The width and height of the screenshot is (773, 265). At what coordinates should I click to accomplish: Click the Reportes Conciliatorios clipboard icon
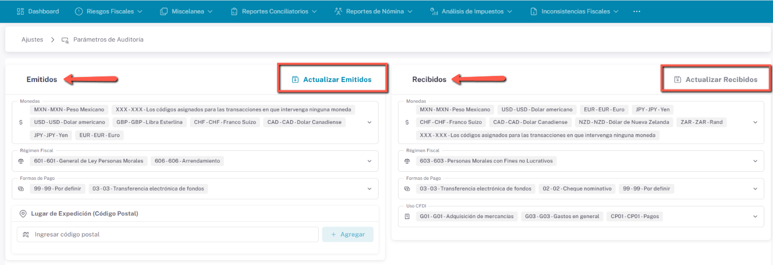234,11
